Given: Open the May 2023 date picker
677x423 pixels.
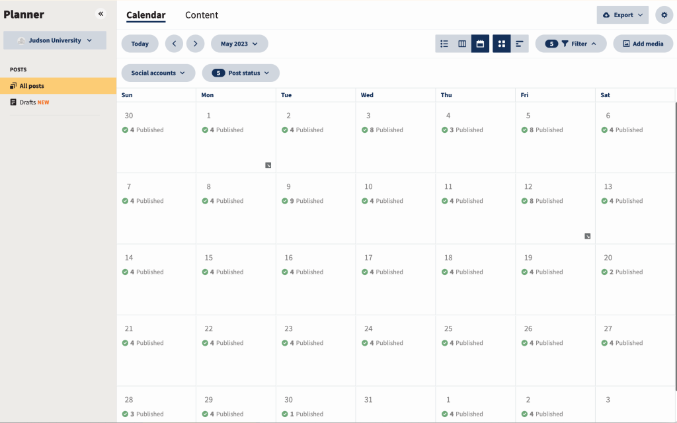Looking at the screenshot, I should (x=239, y=44).
